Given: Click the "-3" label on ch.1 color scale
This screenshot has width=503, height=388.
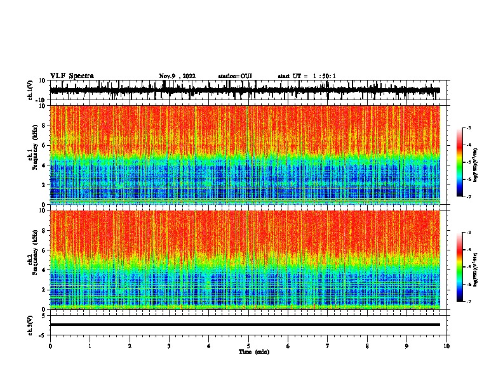Looking at the screenshot, I should (468, 128).
